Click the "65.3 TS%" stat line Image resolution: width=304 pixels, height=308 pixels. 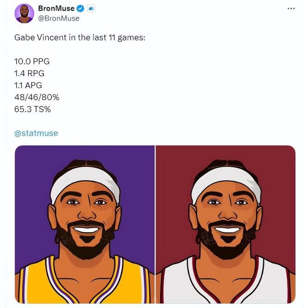pos(32,110)
